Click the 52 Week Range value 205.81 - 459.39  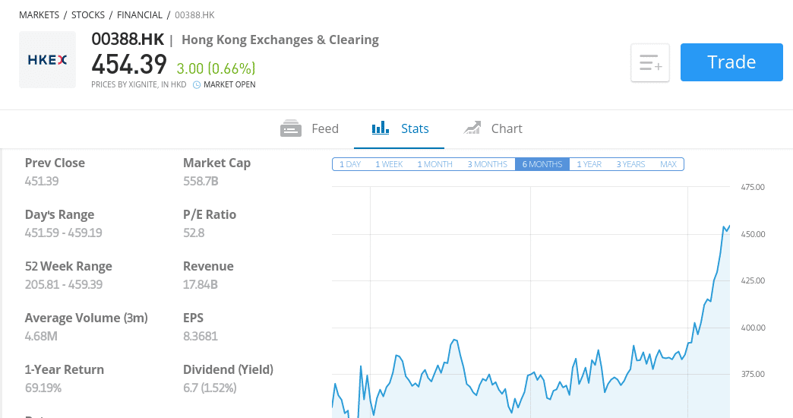pos(64,284)
